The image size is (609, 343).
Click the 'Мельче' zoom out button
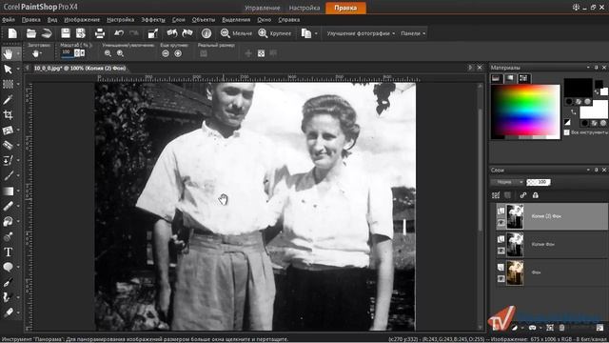[236, 34]
